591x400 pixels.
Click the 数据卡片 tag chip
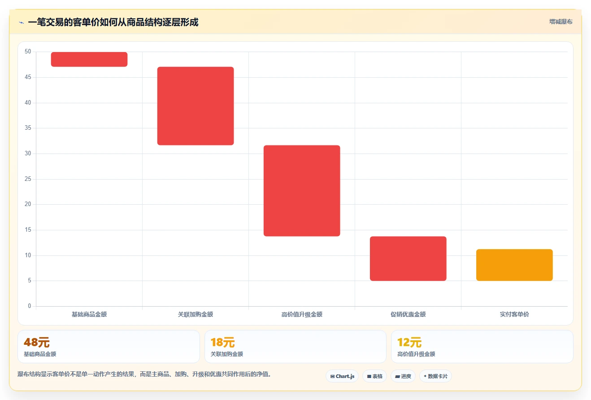click(x=435, y=376)
